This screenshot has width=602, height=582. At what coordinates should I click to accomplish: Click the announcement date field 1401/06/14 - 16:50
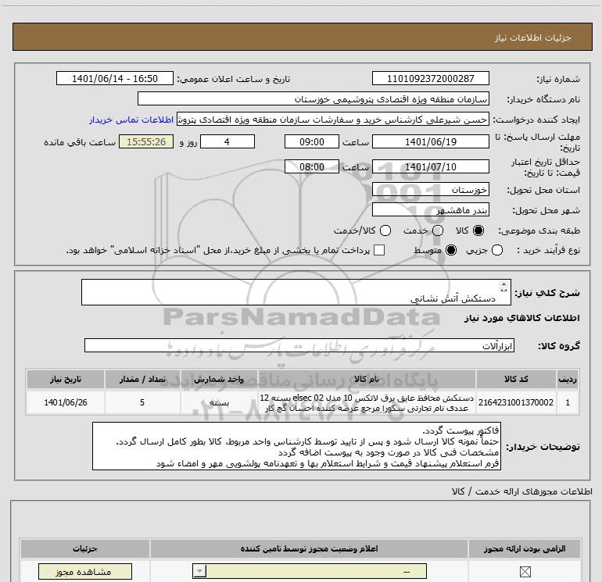pos(115,78)
